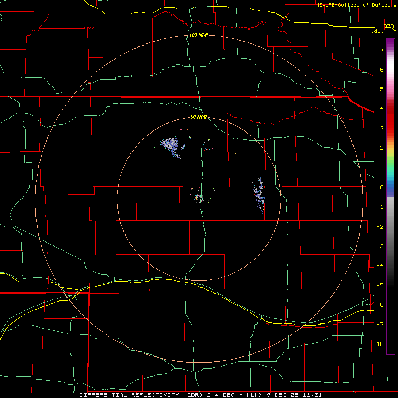This screenshot has height=398, width=398.
Task: Click the 7 value on ZDR color scale
Action: coord(382,50)
